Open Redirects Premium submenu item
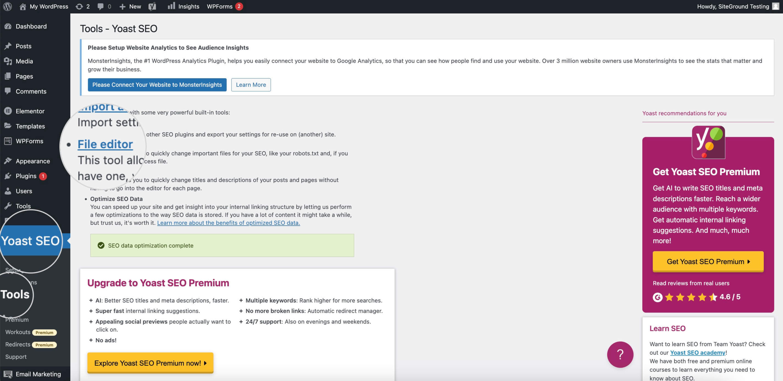The image size is (783, 381). 31,344
